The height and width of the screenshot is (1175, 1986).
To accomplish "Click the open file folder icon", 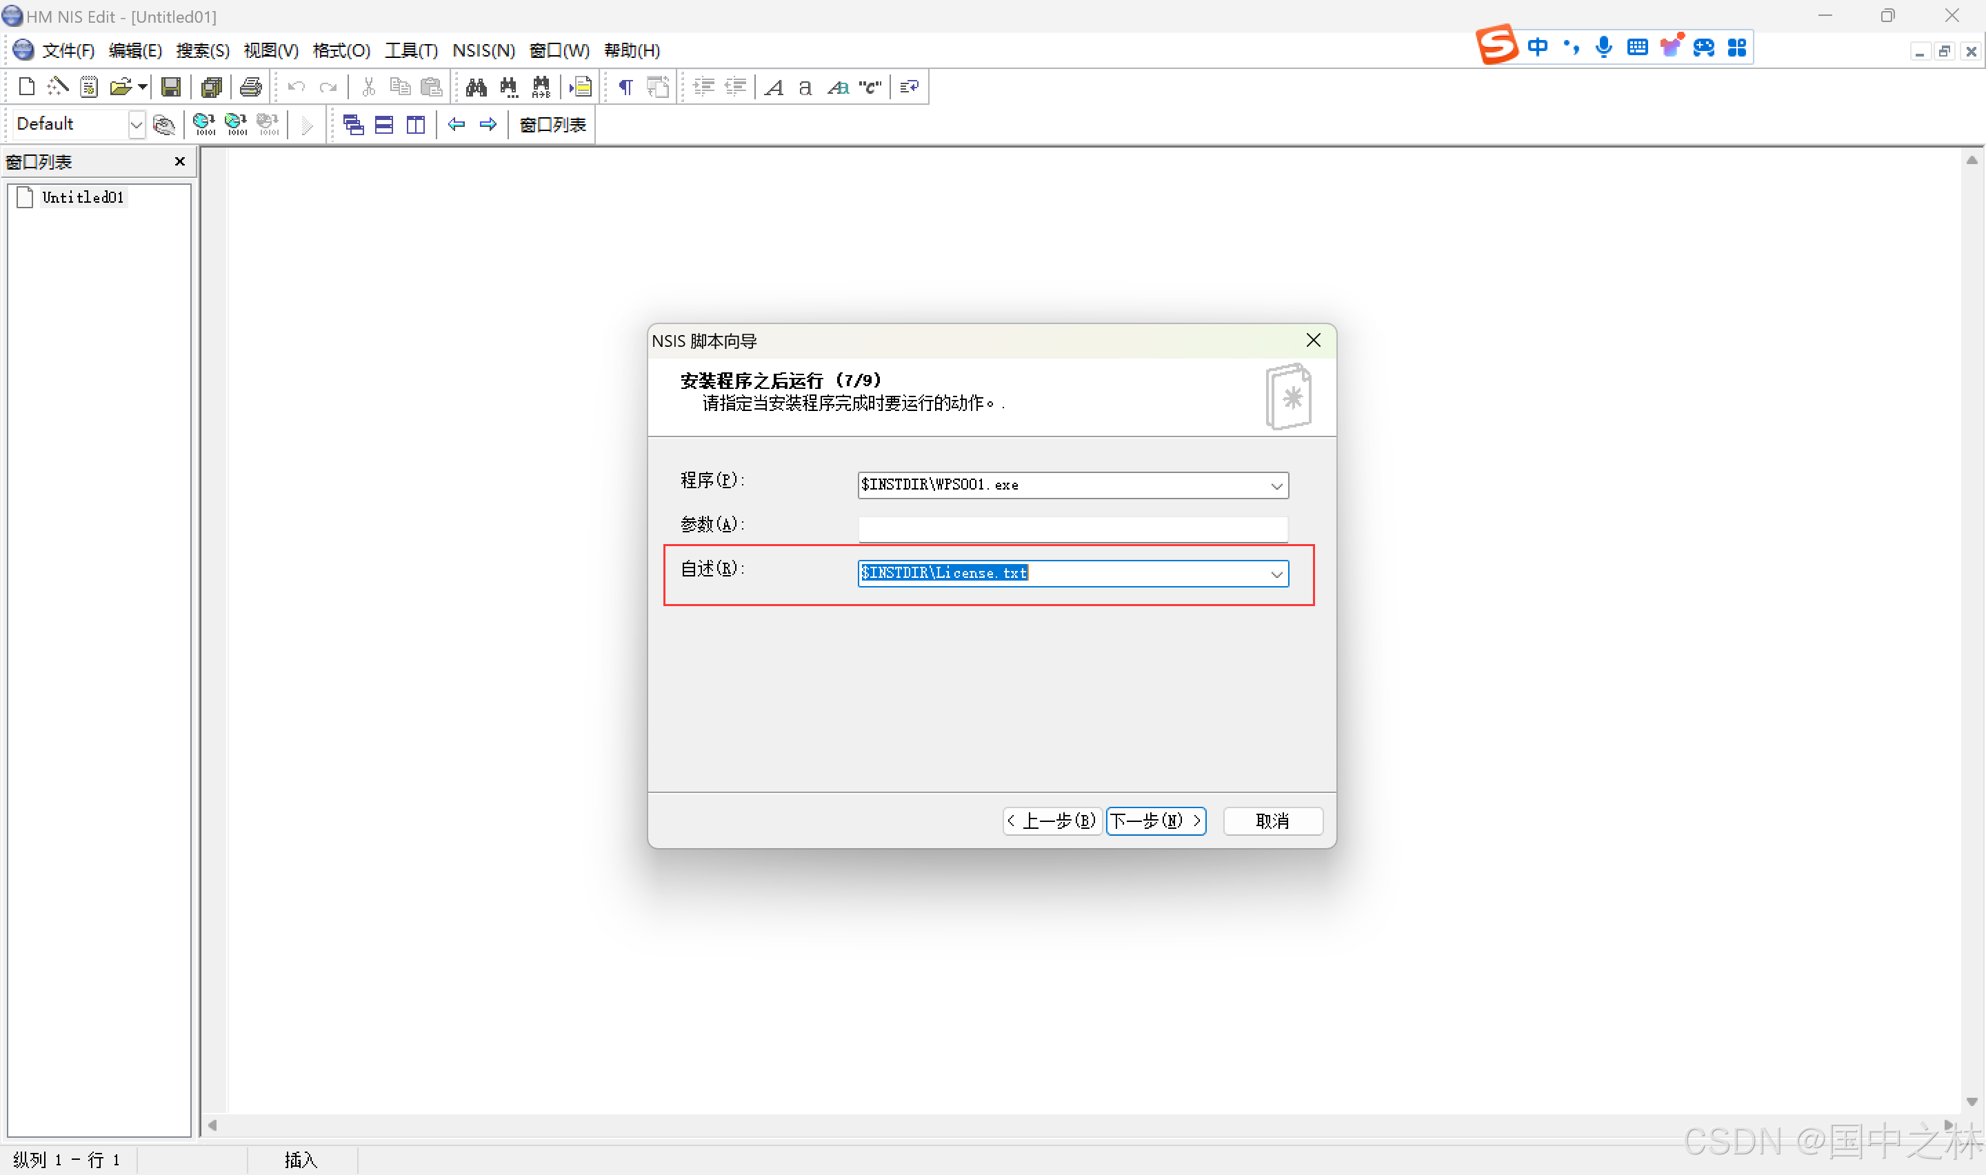I will 120,86.
